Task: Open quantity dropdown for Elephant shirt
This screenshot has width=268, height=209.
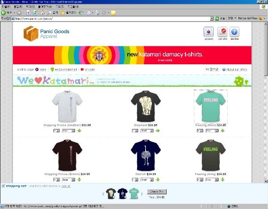Action: [135, 131]
